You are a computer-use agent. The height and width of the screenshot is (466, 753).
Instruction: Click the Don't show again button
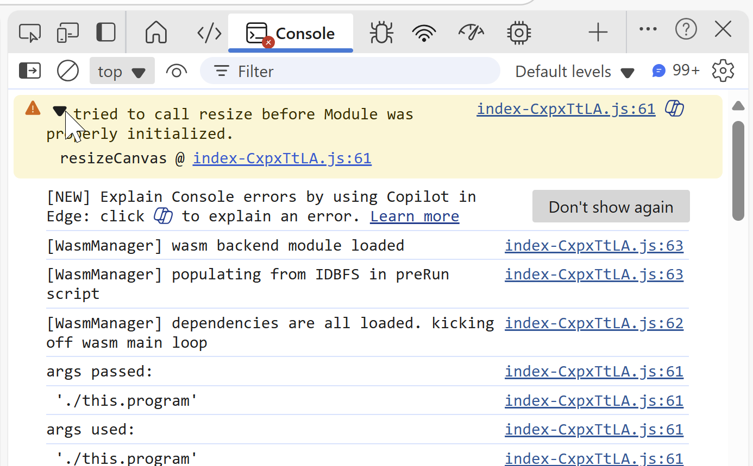click(611, 207)
